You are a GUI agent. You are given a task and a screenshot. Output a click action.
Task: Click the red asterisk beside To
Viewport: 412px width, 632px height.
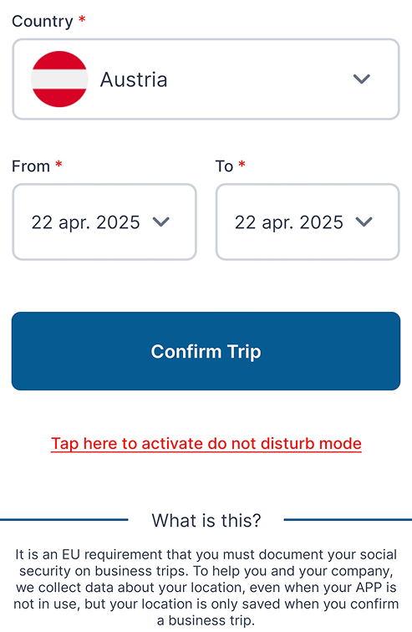[x=242, y=164]
